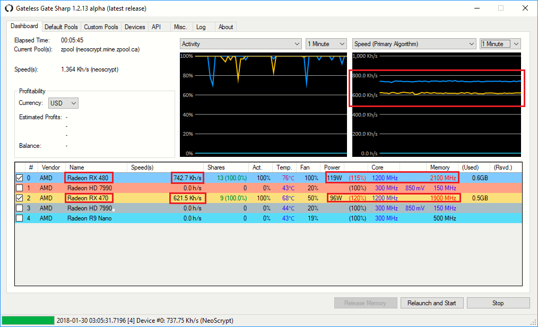Click the 9 (100.0%) shares value
538x327 pixels.
pyautogui.click(x=233, y=198)
